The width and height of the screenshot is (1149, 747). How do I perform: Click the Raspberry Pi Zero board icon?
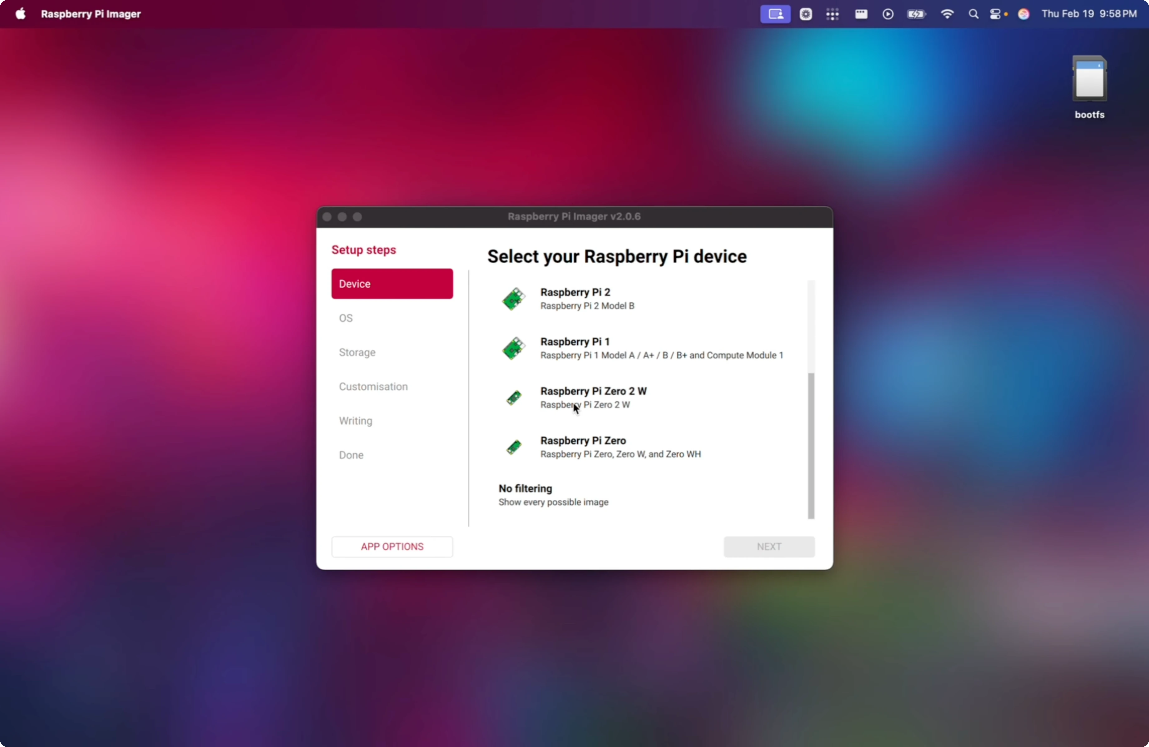(514, 447)
